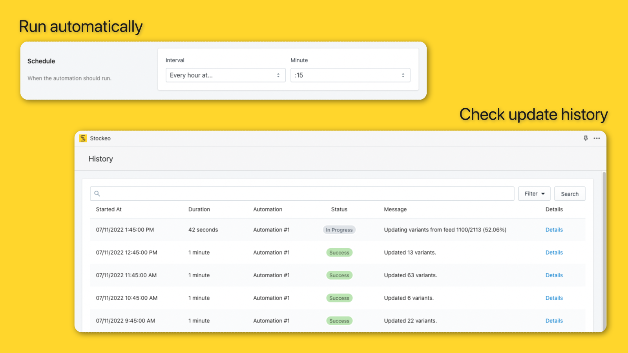628x353 pixels.
Task: Open the Interval dropdown showing 'Every hour at...'
Action: pyautogui.click(x=225, y=75)
